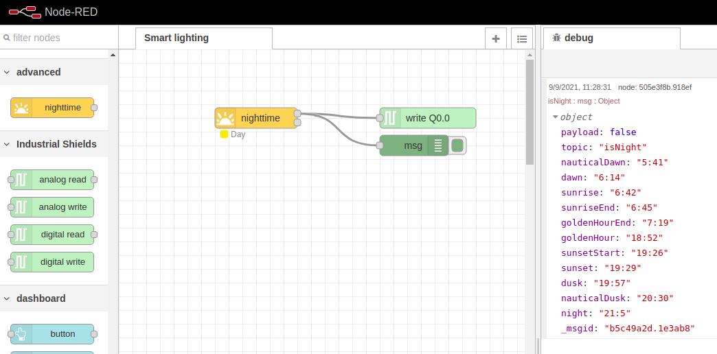
Task: Click the dusk "19:57" entry
Action: point(596,283)
